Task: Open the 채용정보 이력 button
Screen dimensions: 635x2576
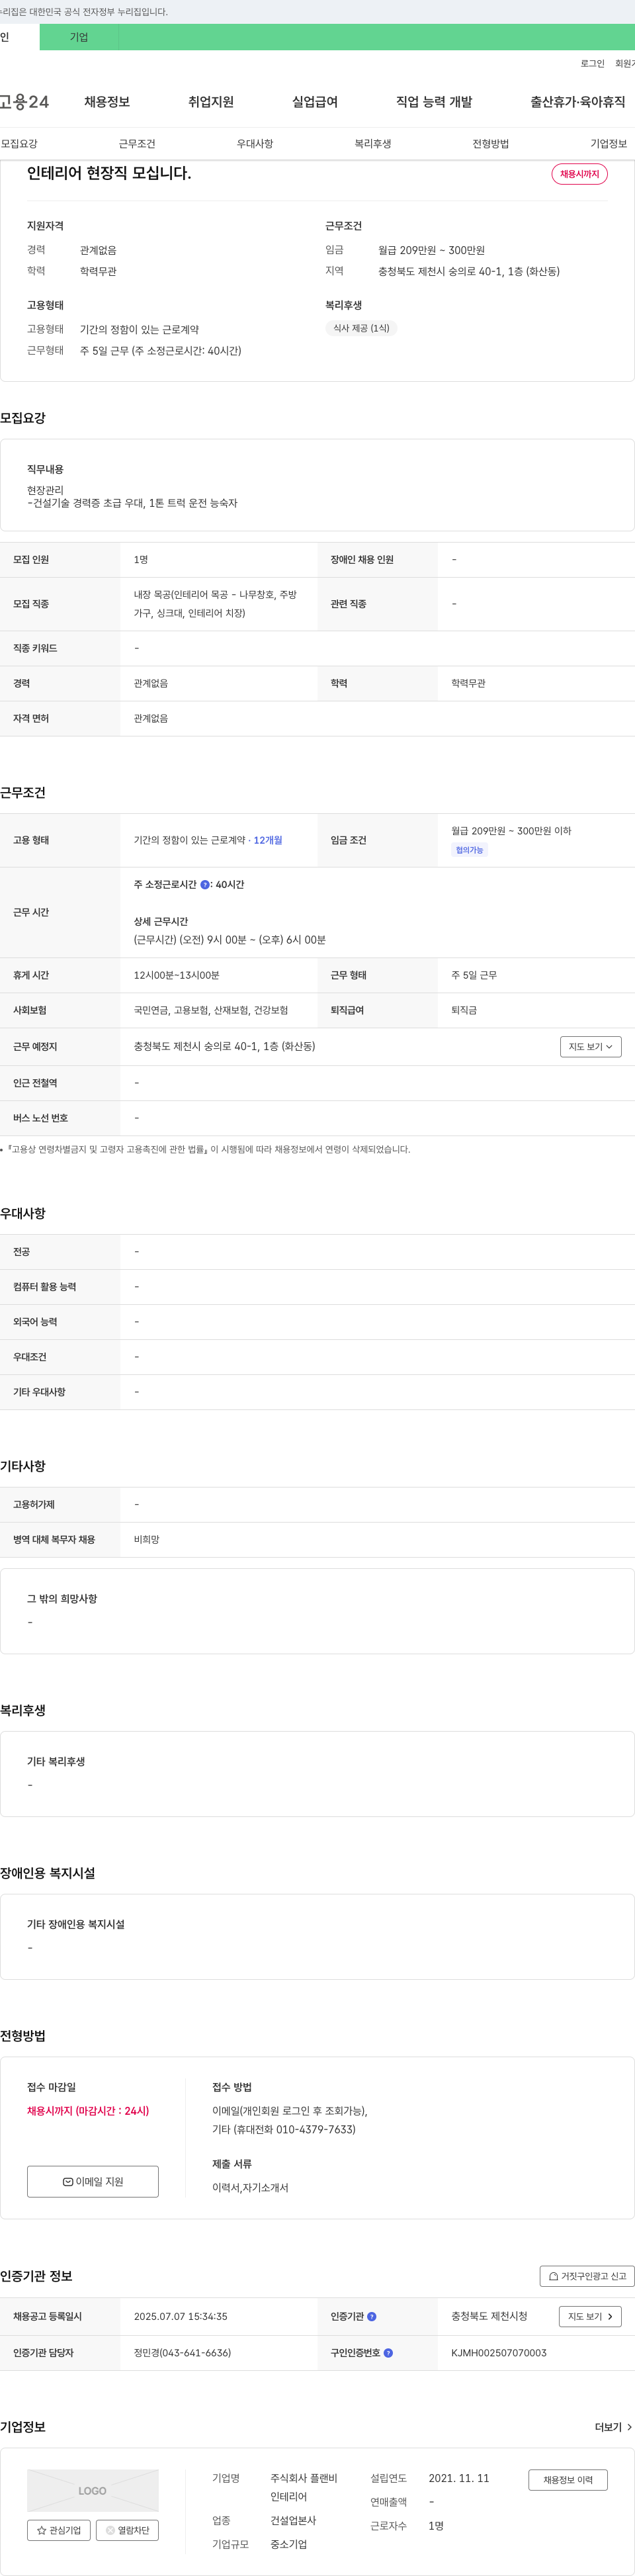Action: tap(568, 2480)
